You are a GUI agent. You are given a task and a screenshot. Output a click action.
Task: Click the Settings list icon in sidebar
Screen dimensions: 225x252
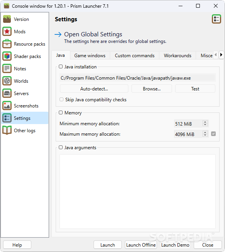(7, 118)
